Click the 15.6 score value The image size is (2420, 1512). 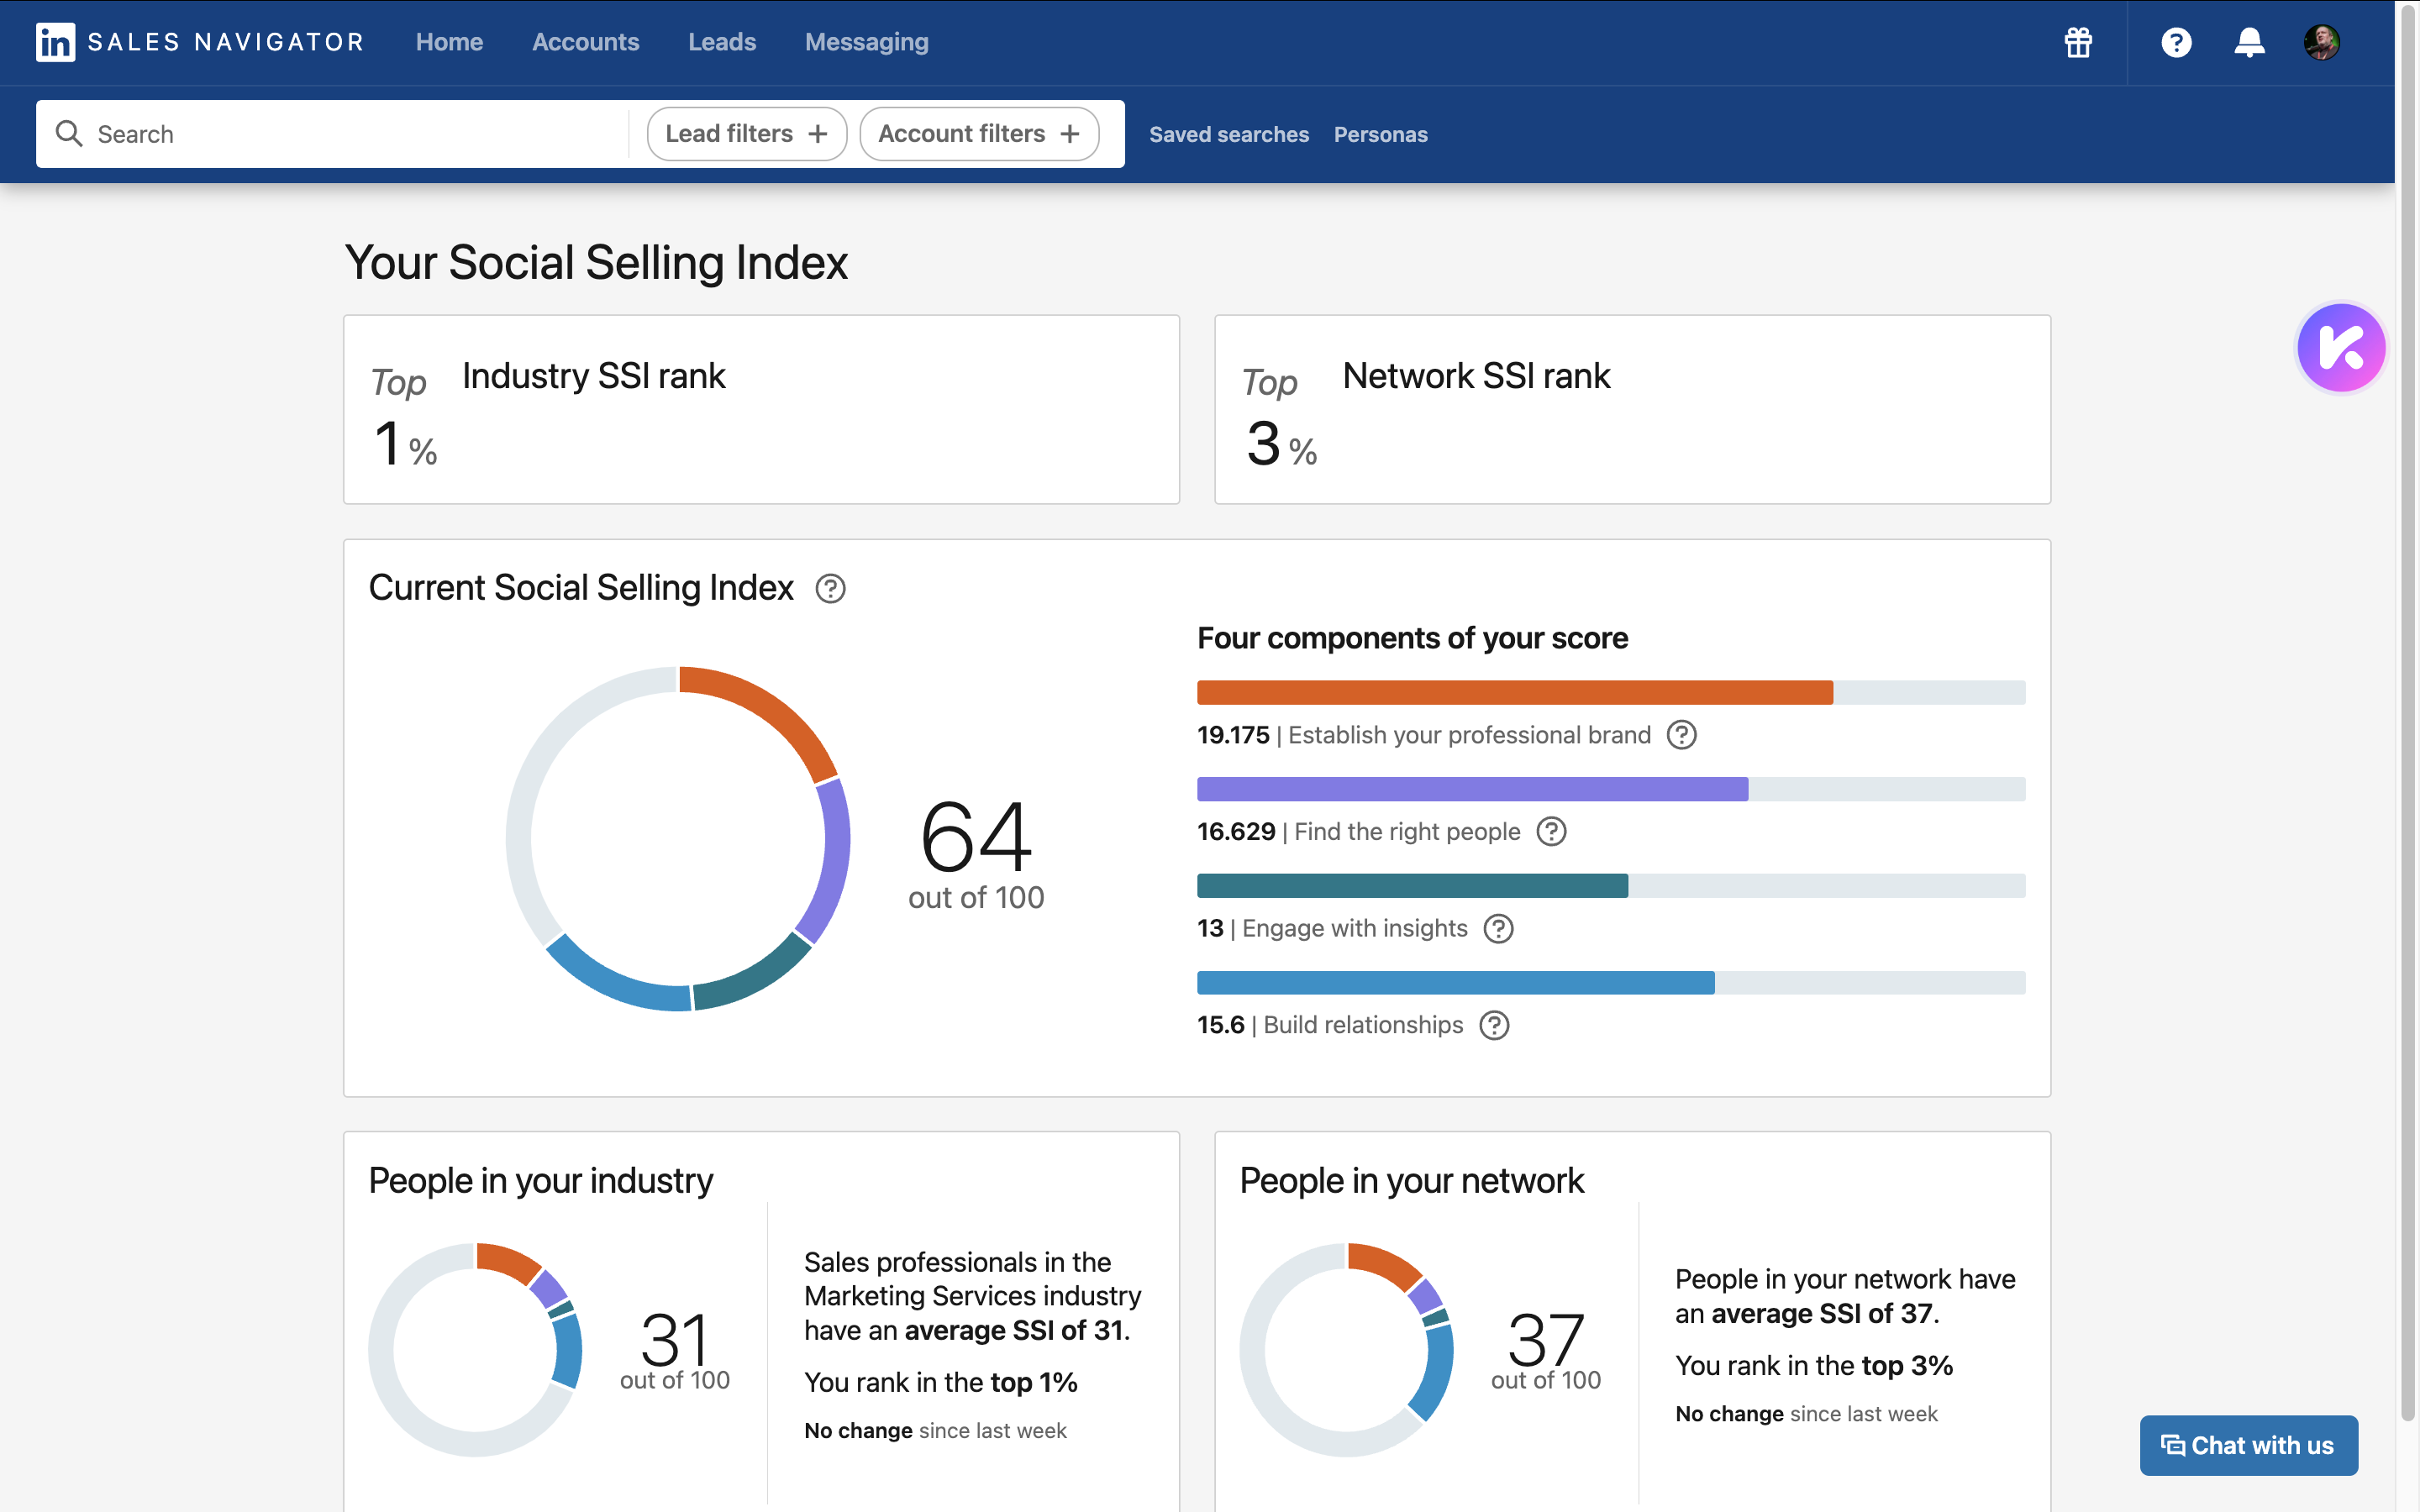(x=1220, y=1025)
